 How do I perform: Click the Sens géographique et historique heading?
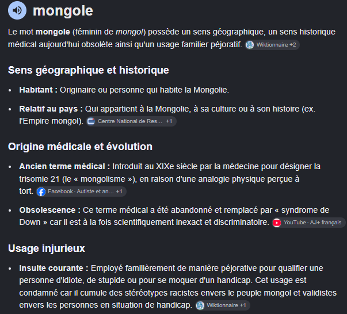point(89,70)
